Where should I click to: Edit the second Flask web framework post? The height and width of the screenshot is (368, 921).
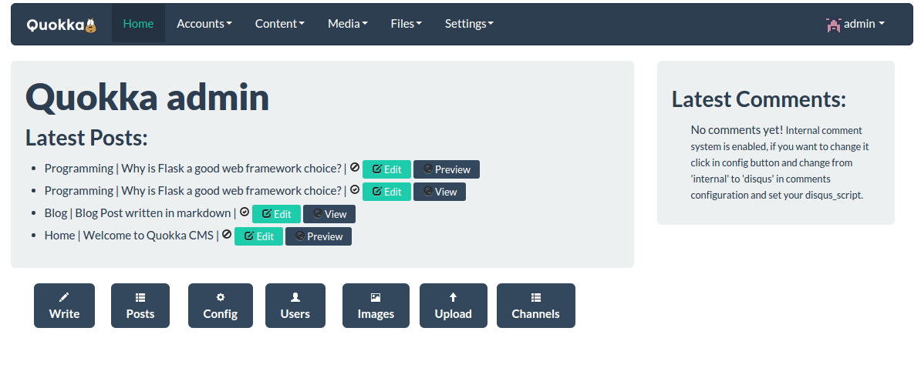[386, 192]
